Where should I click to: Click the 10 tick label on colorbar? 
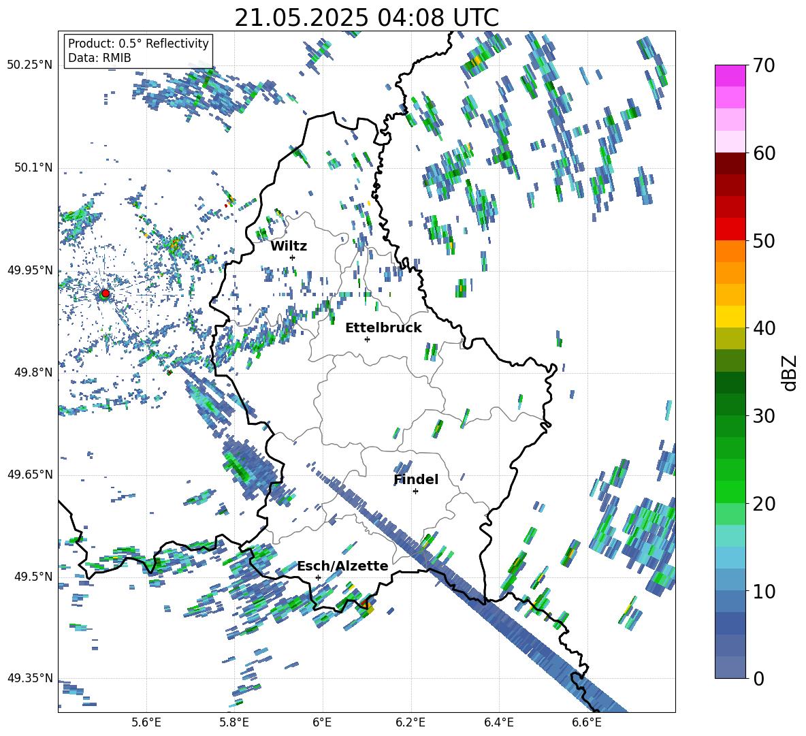click(x=764, y=591)
